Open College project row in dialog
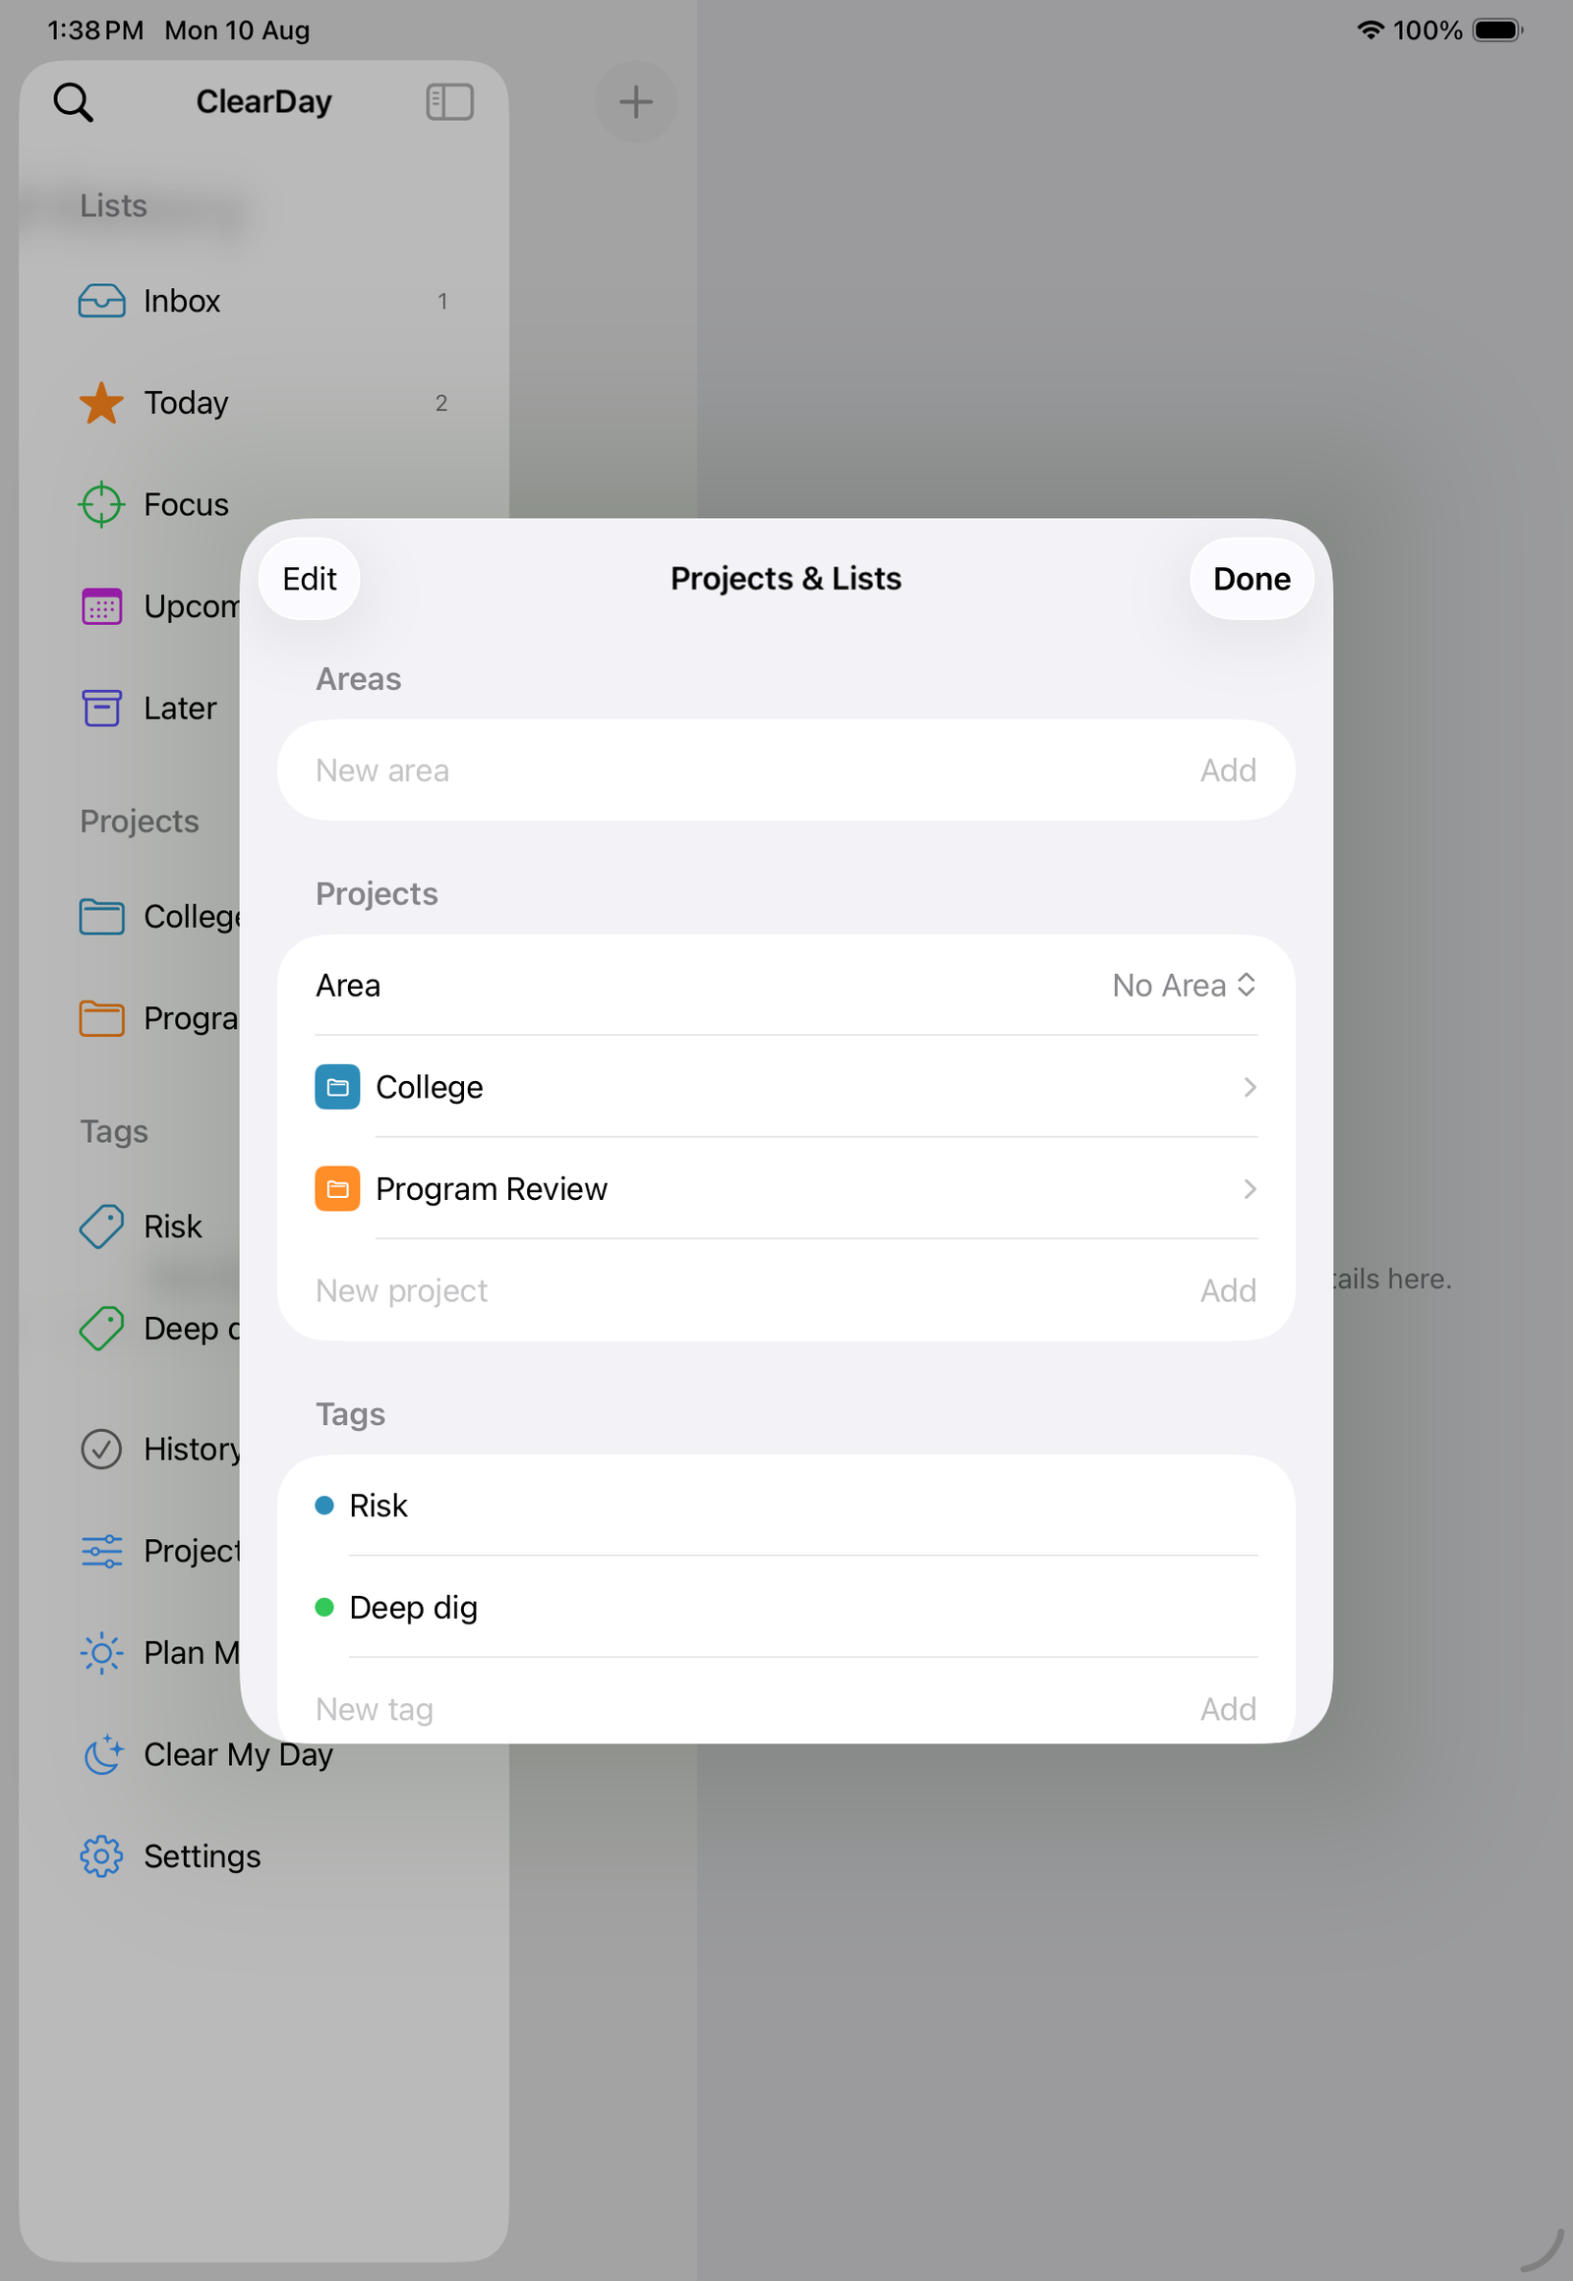 coord(786,1087)
